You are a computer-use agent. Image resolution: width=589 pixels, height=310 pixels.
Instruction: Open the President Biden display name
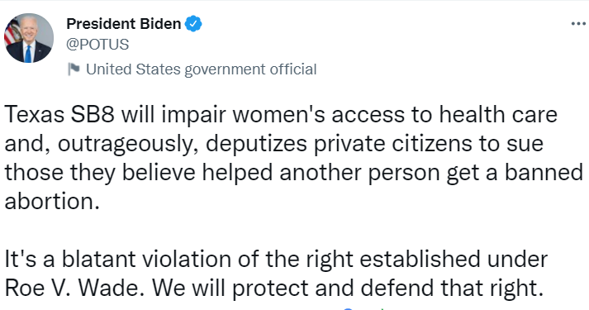tap(124, 24)
